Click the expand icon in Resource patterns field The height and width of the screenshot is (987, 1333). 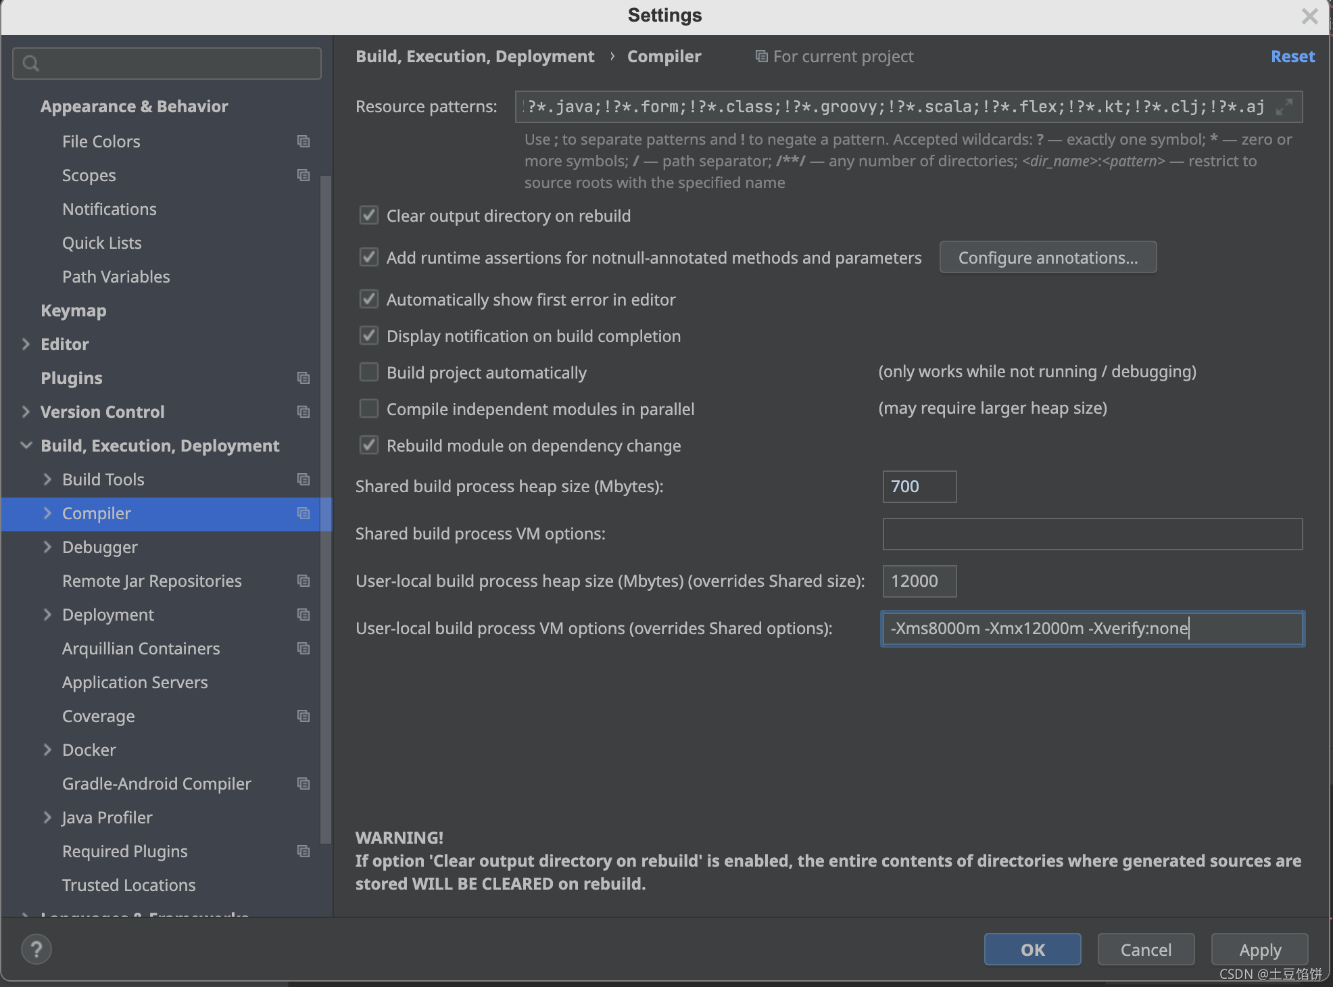[x=1284, y=107]
